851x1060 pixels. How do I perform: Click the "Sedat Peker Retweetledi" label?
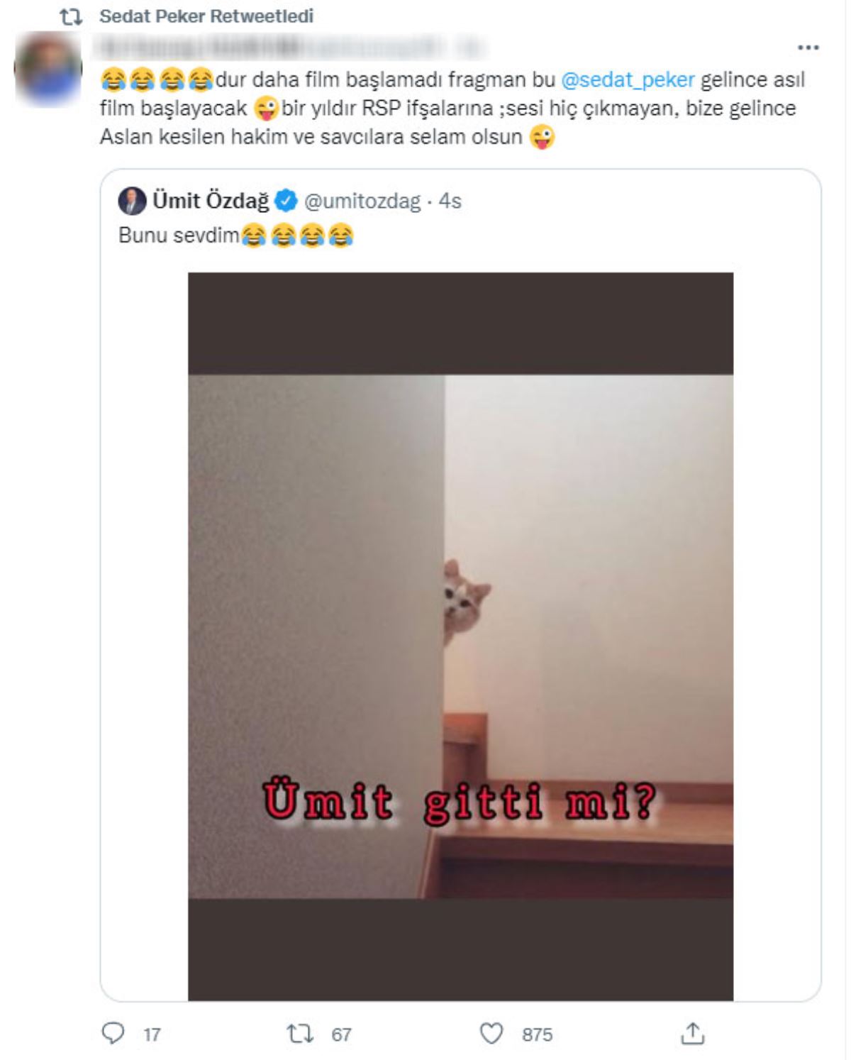click(x=206, y=16)
